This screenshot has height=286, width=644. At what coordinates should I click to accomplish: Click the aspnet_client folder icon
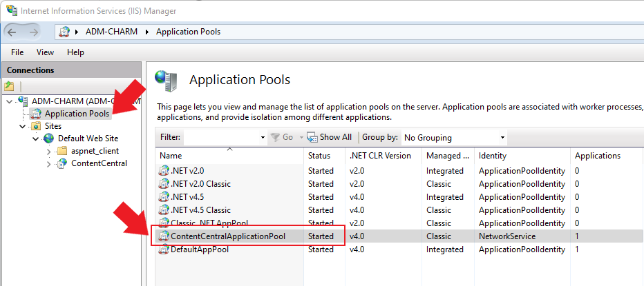point(62,151)
